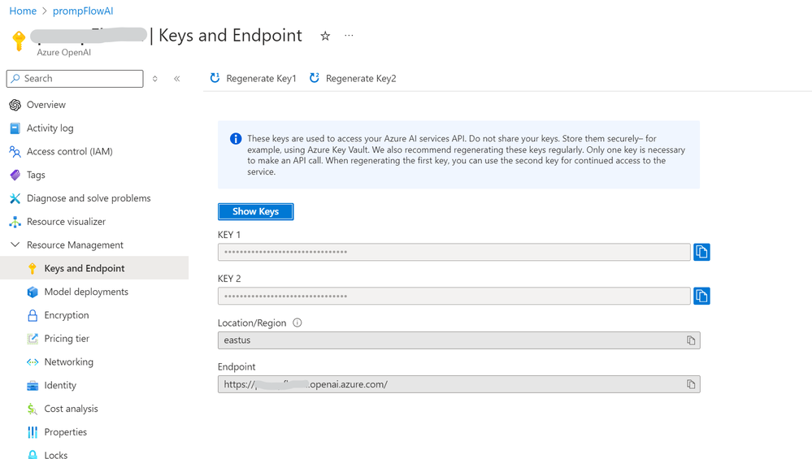Click the Diagnose wrench icon

(15, 198)
